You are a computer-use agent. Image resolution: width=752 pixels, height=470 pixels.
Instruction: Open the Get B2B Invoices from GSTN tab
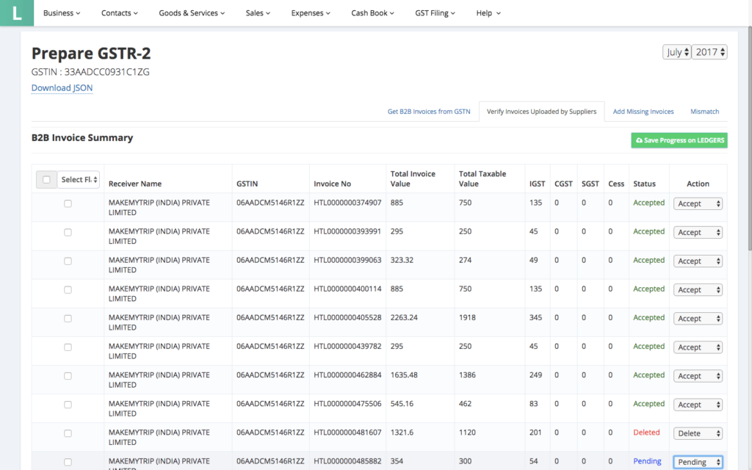point(429,111)
